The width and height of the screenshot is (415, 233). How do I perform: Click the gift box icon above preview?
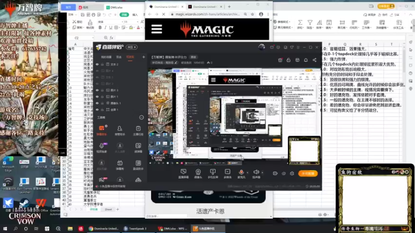[x=280, y=60]
